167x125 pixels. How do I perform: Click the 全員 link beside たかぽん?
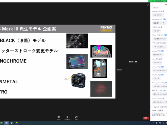coord(162,99)
